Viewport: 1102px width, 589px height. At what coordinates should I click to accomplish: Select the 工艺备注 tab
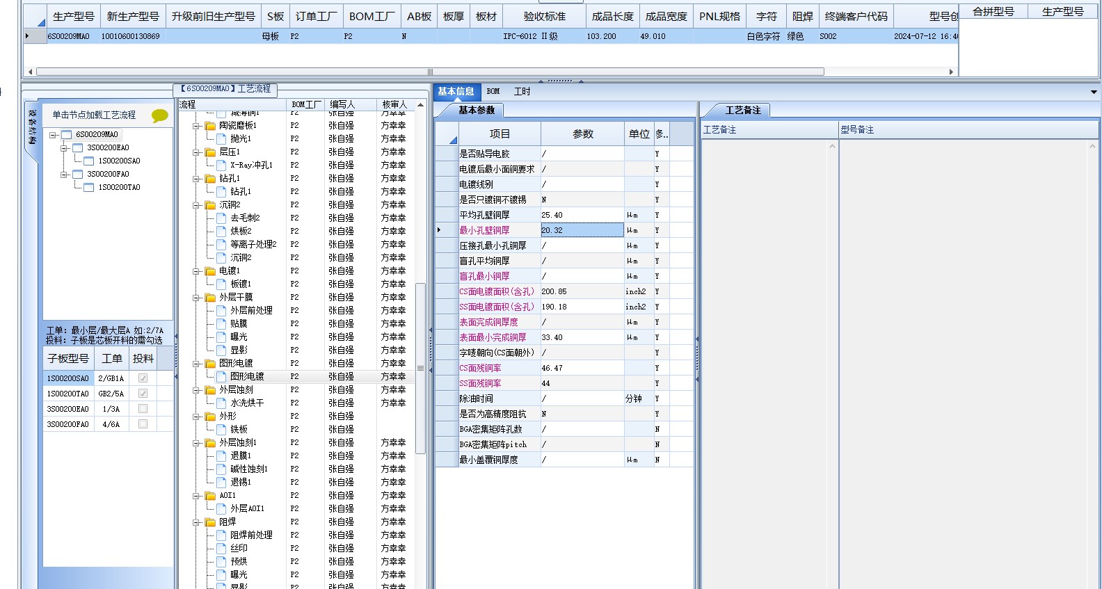pyautogui.click(x=743, y=111)
